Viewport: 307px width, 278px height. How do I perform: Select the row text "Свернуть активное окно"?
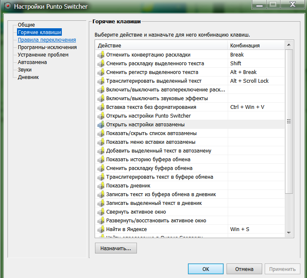(x=136, y=212)
